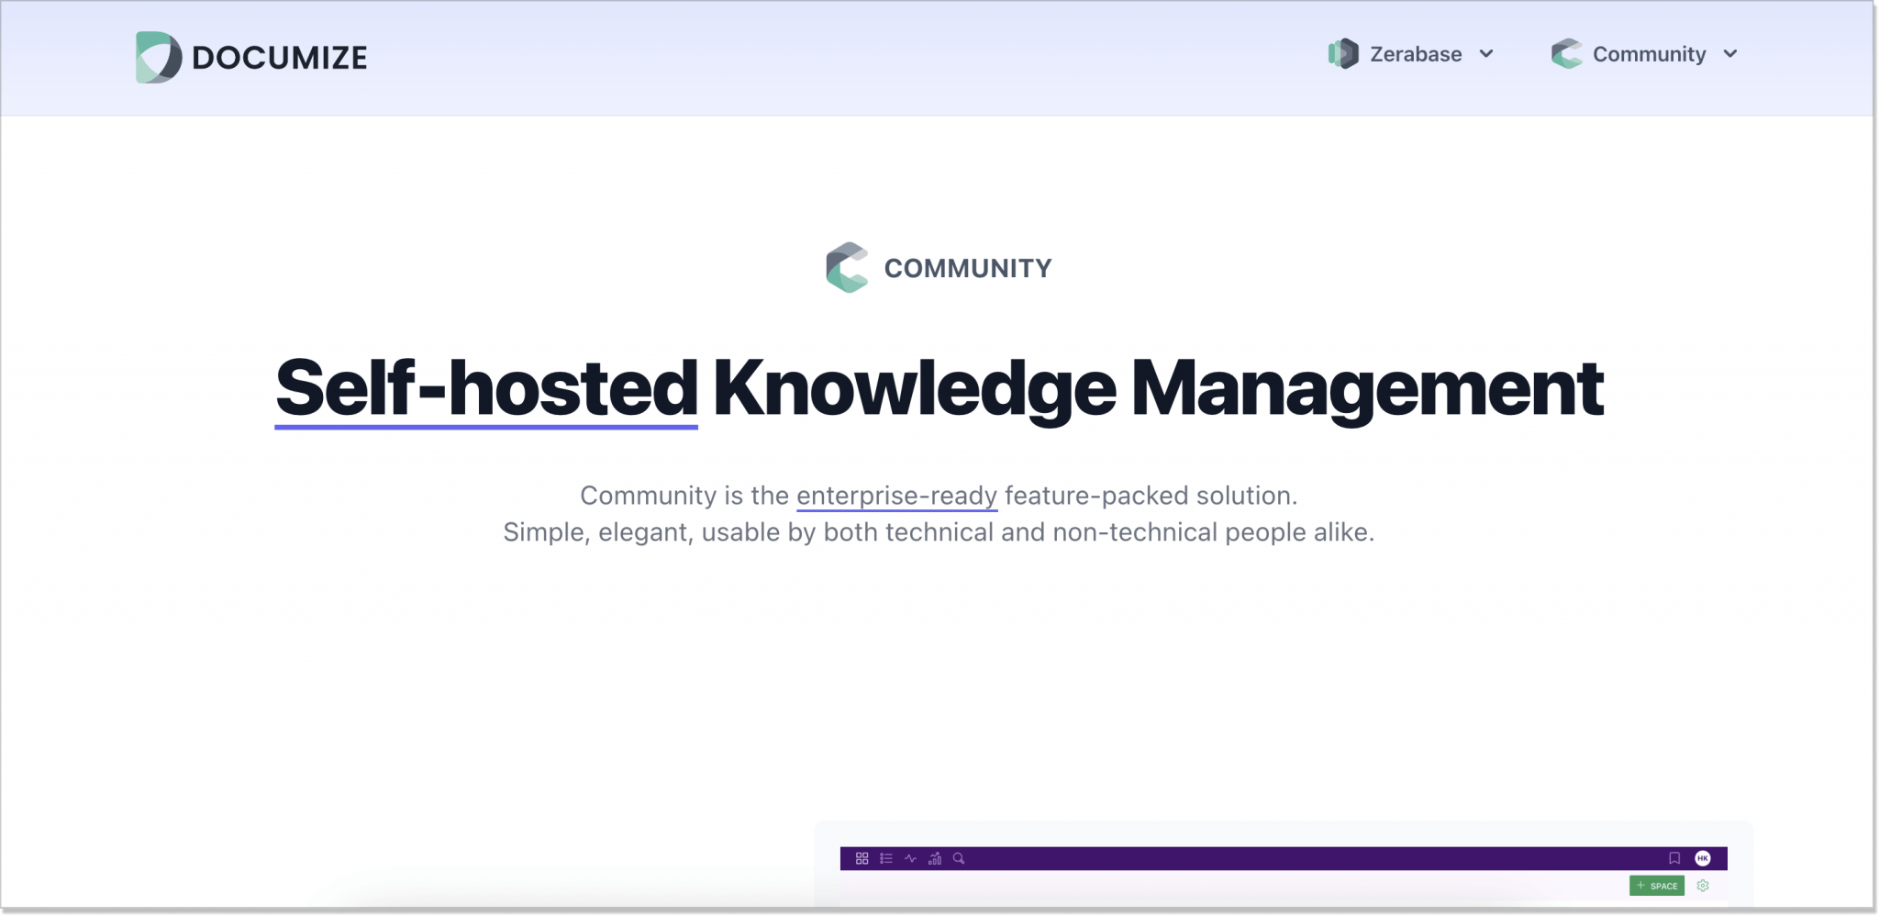Viewport: 1879px width, 916px height.
Task: Open the Community dropdown menu
Action: 1647,54
